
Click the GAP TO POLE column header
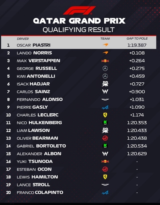[137, 39]
